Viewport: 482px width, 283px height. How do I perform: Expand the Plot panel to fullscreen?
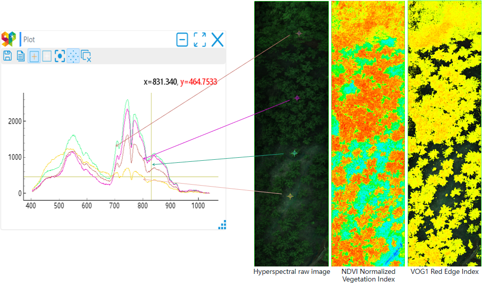tap(200, 40)
